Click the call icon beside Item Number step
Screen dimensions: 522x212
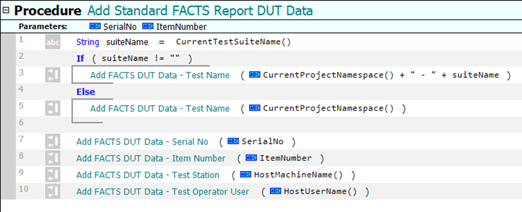(52, 159)
